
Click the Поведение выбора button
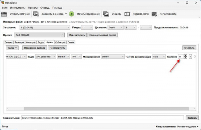click(x=35, y=48)
